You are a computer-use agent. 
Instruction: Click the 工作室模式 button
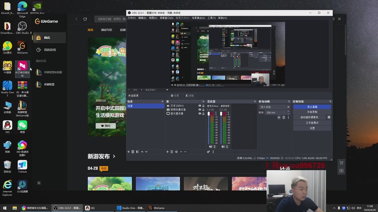coord(312,122)
